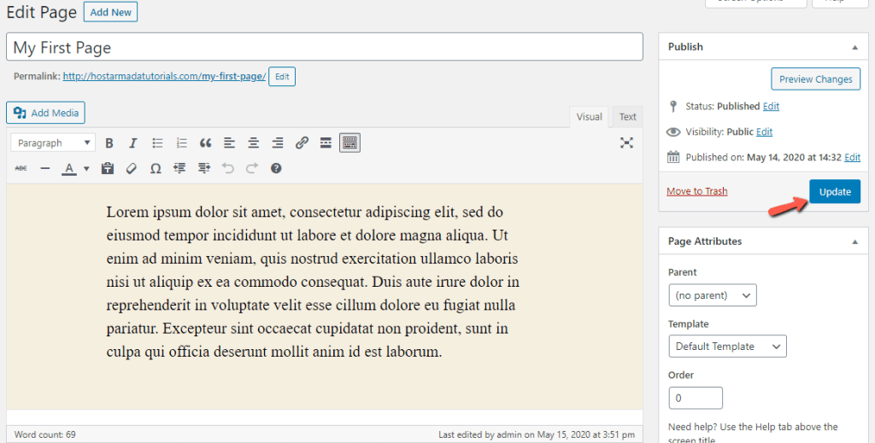Insert Read More tag

pos(326,143)
